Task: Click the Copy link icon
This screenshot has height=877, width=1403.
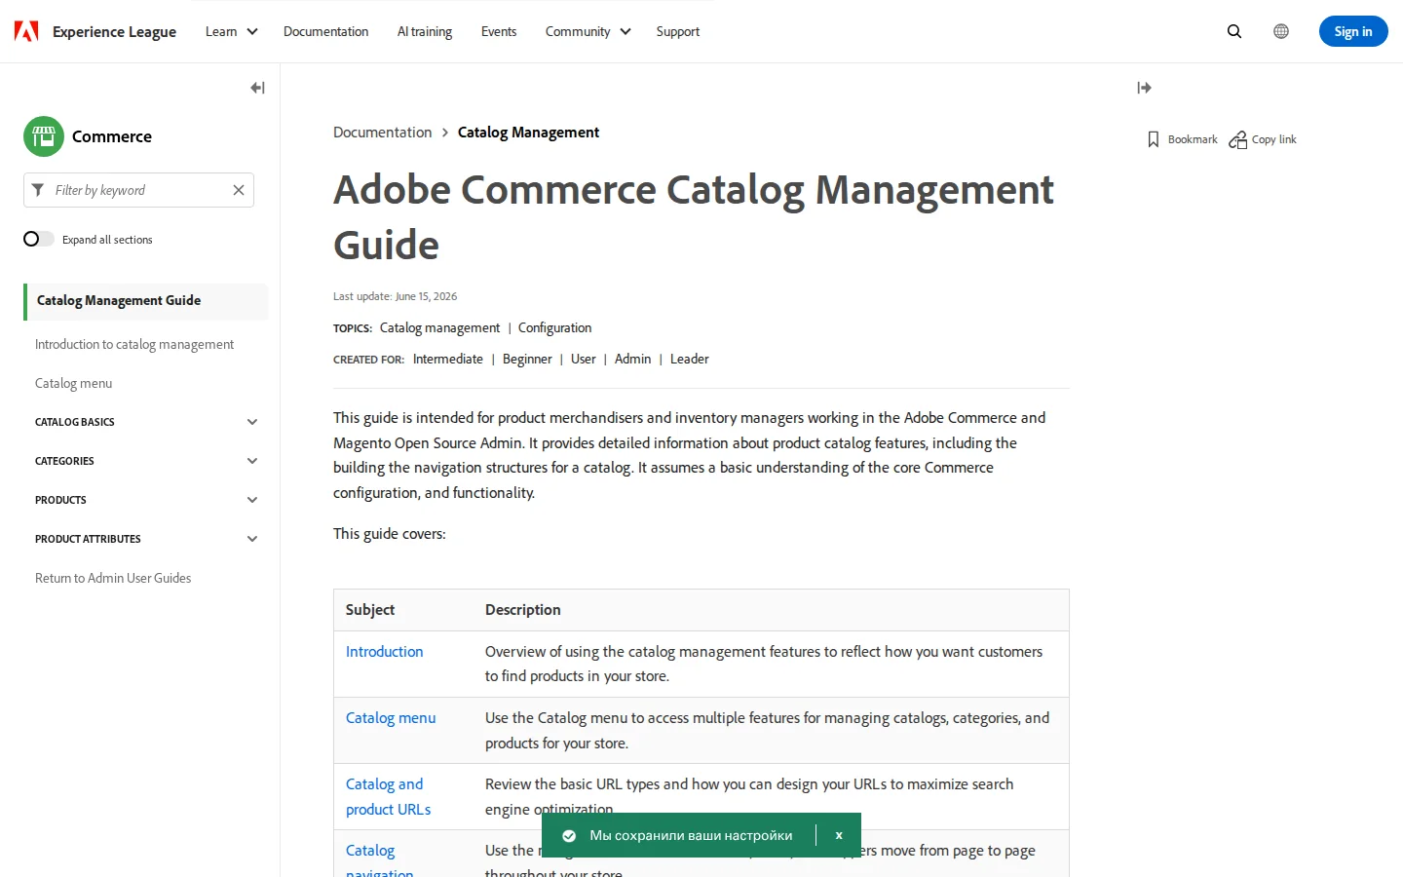Action: pos(1238,139)
